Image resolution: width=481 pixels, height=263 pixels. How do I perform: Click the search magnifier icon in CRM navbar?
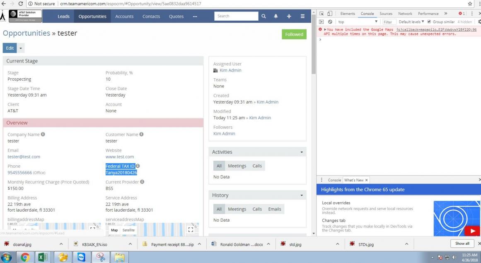click(263, 16)
